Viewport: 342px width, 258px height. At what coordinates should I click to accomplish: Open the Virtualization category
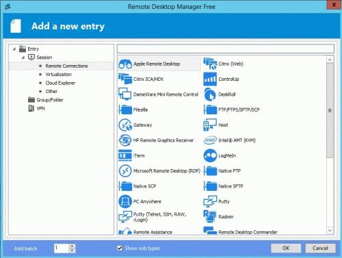coord(59,75)
